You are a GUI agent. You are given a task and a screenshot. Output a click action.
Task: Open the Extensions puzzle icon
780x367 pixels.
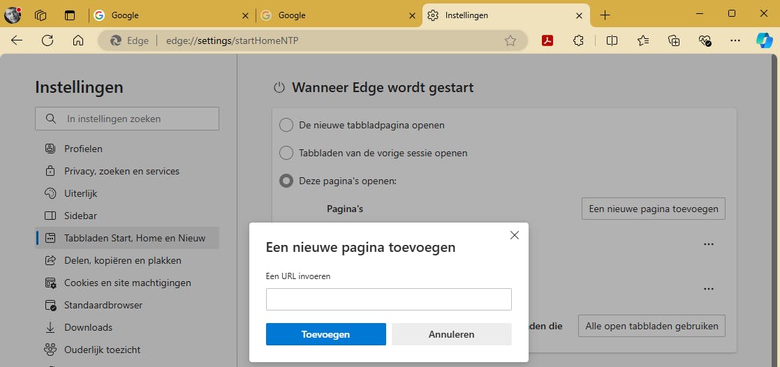pos(578,40)
